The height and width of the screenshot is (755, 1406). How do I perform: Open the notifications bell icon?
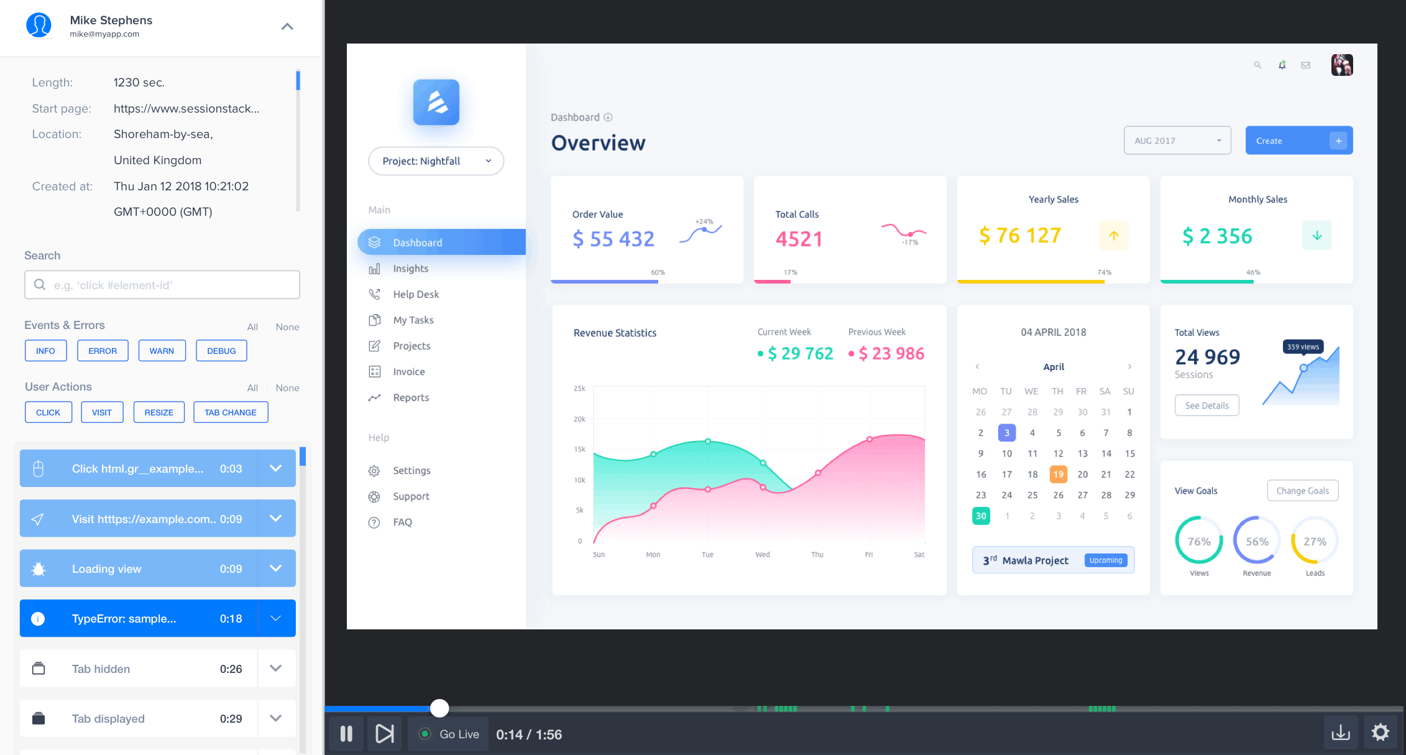[1282, 65]
